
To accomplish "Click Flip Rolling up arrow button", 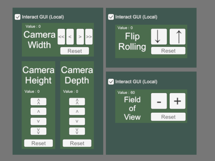I will point(178,36).
